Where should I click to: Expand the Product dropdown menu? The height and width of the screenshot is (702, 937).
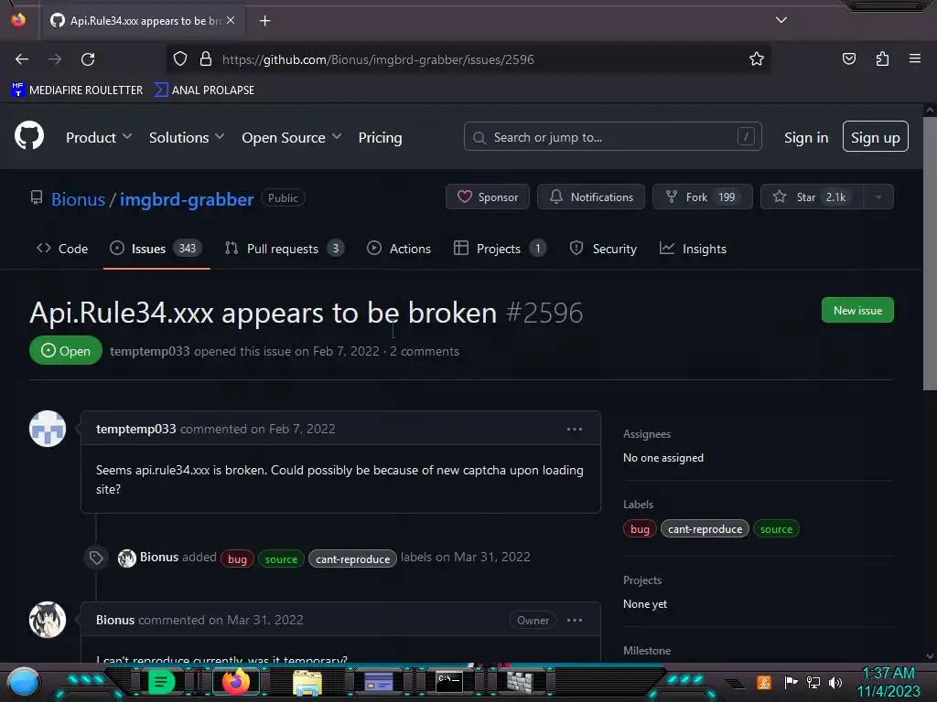99,137
